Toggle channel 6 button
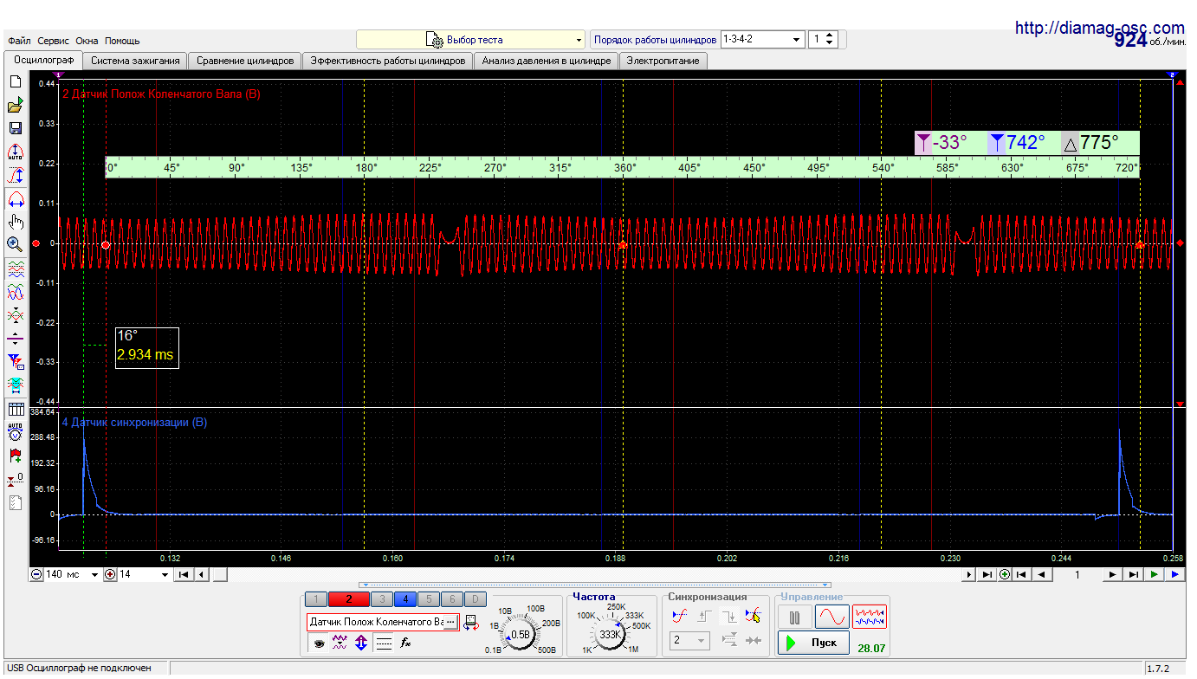This screenshot has height=679, width=1197. point(451,599)
